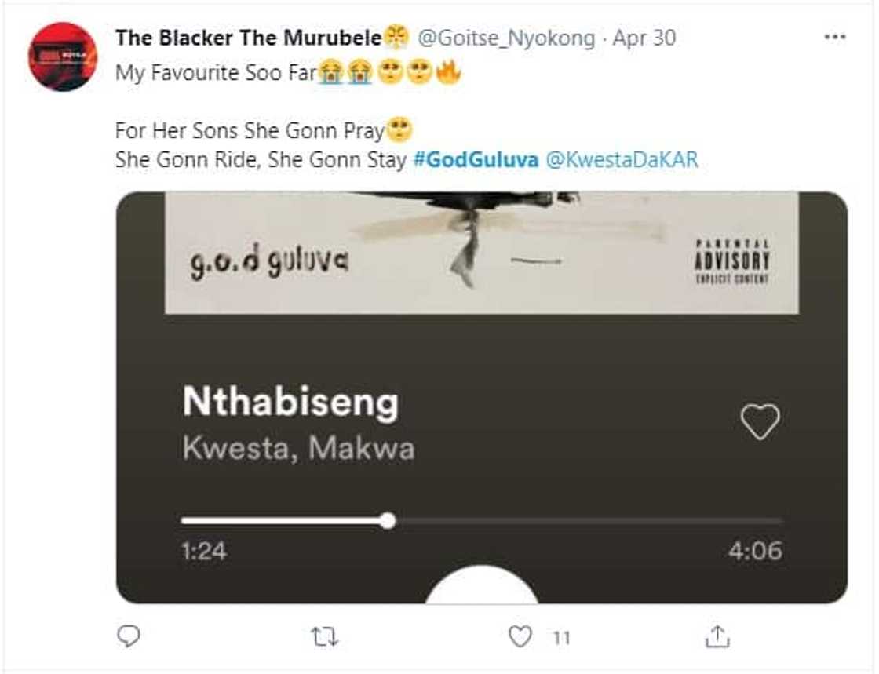Open the @Goitse_Nyokong handle link
Image resolution: width=879 pixels, height=674 pixels.
coord(507,38)
